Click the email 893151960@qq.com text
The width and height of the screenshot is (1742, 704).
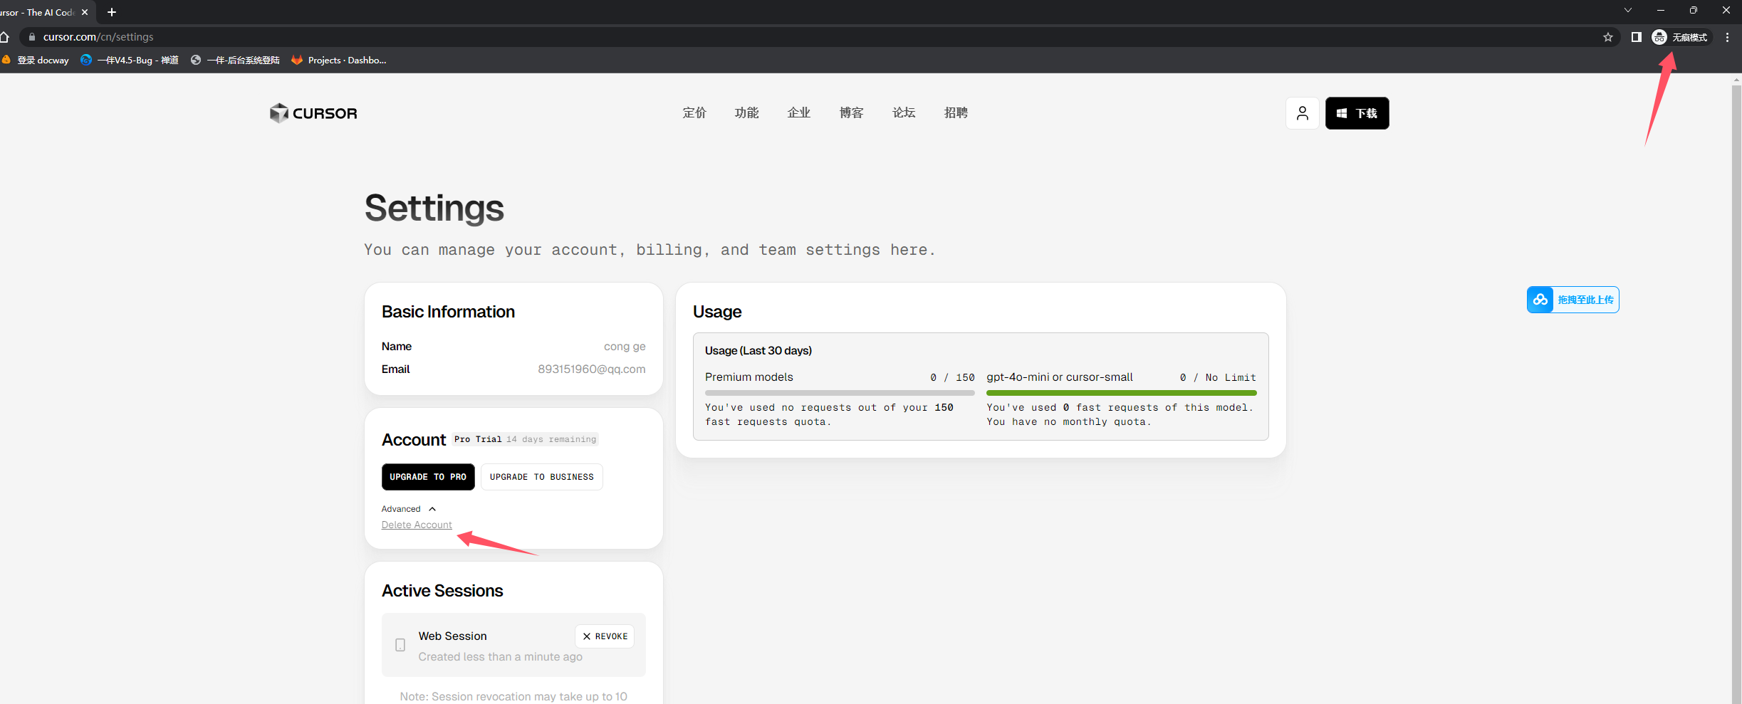591,369
